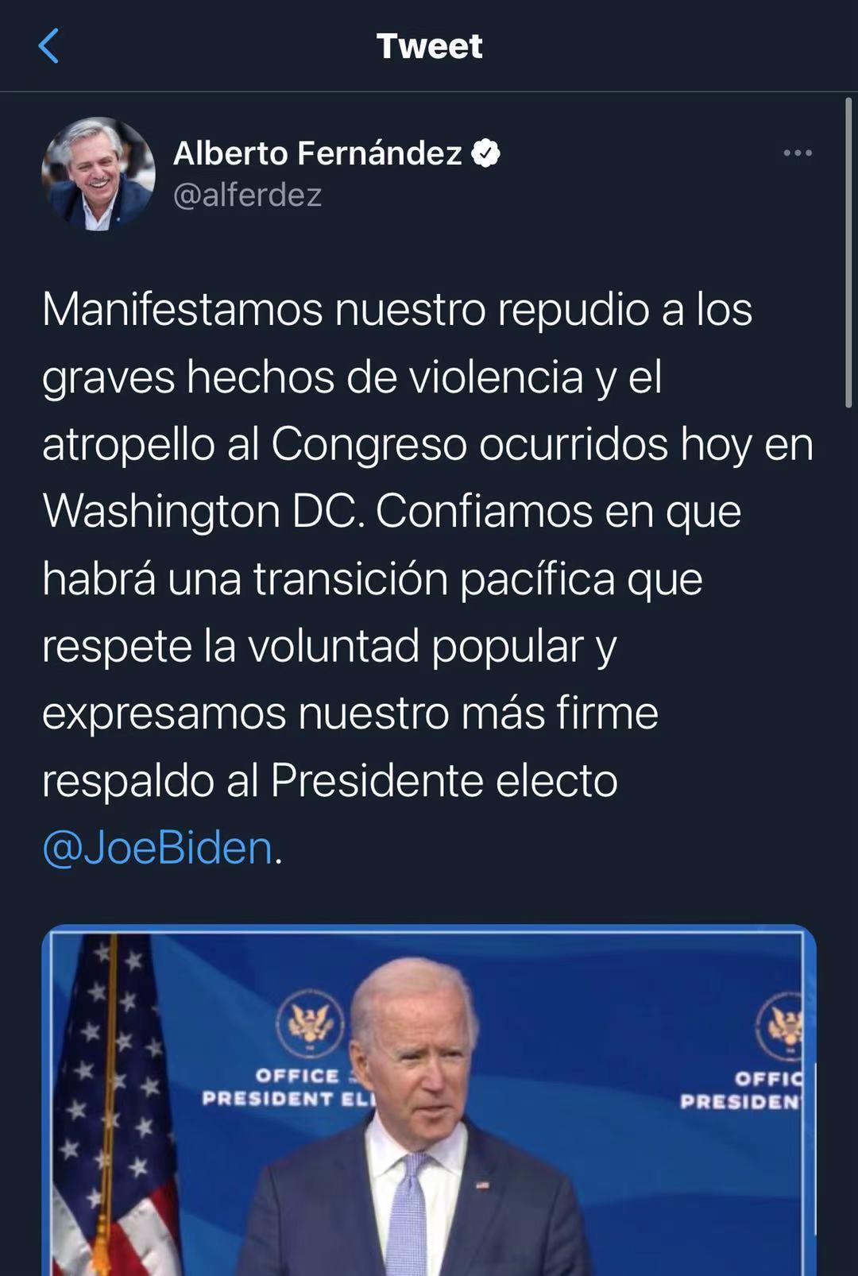This screenshot has width=858, height=1276.
Task: Open the three-dot more options menu
Action: click(x=798, y=153)
